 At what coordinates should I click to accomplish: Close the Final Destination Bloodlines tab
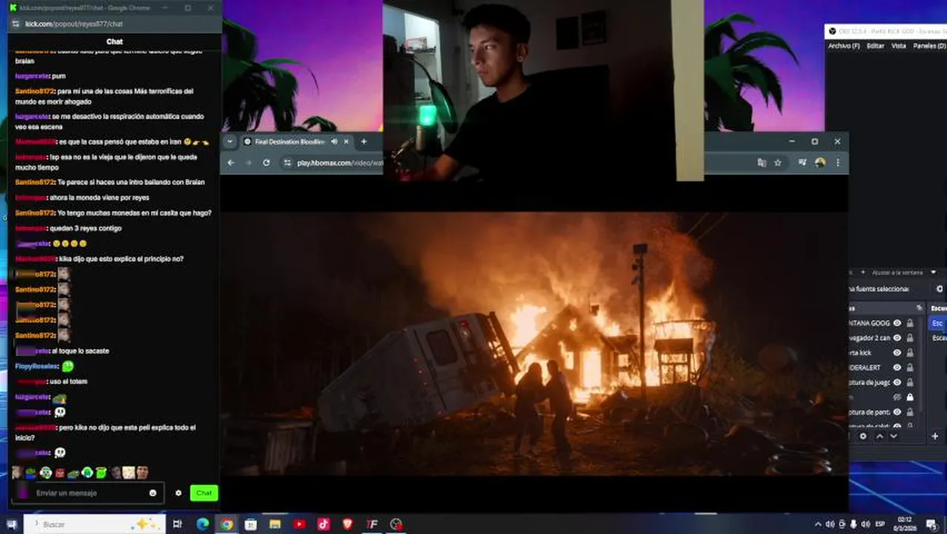[x=345, y=141]
